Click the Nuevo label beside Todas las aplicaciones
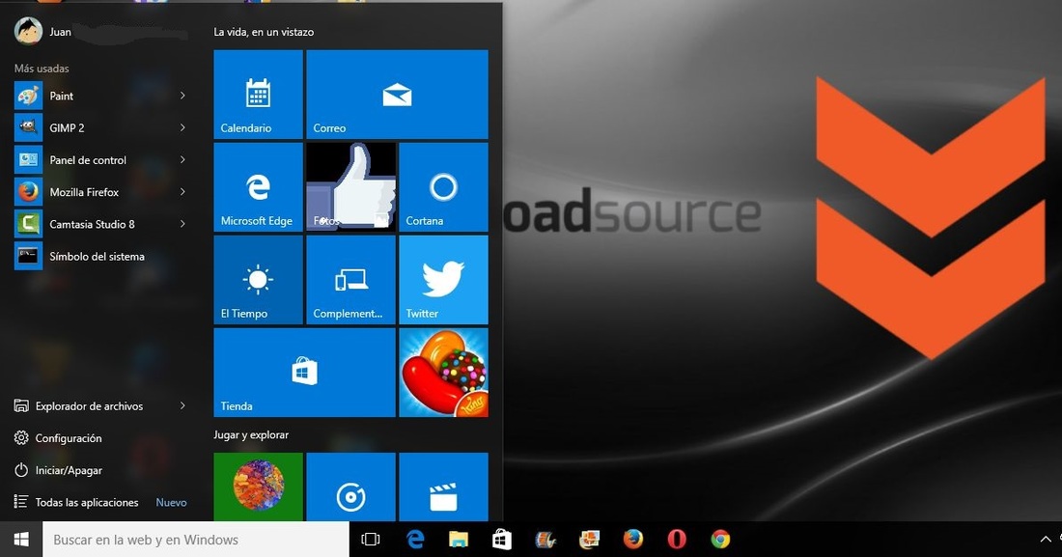 point(171,502)
